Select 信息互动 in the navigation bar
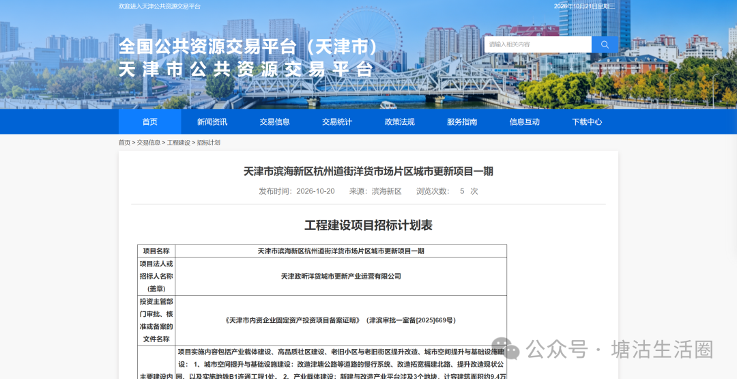This screenshot has width=737, height=379. [x=525, y=122]
